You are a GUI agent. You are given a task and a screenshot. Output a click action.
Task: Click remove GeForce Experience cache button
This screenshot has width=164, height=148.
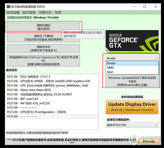(43, 61)
